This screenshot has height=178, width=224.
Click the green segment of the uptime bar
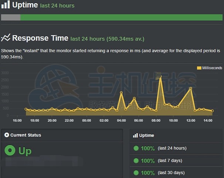(x=121, y=17)
